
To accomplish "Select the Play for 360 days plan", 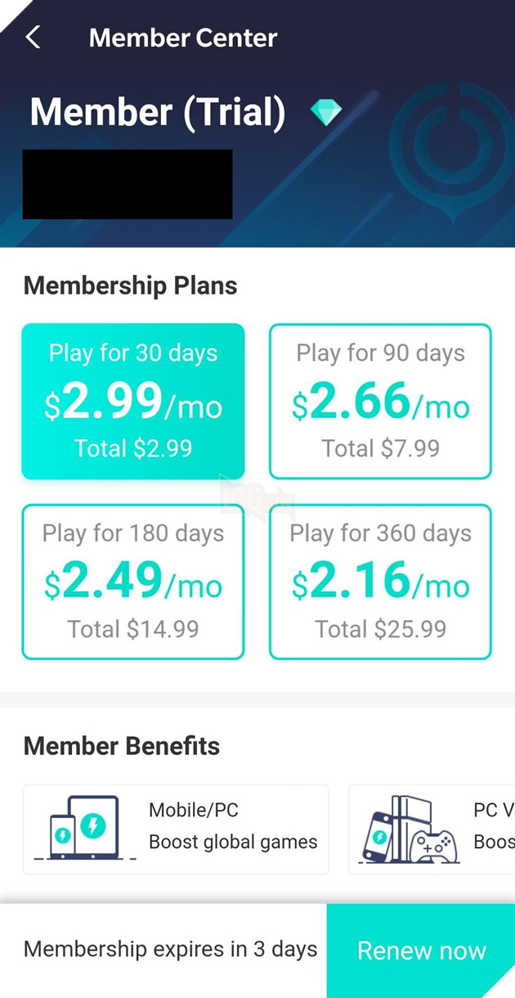I will 380,582.
